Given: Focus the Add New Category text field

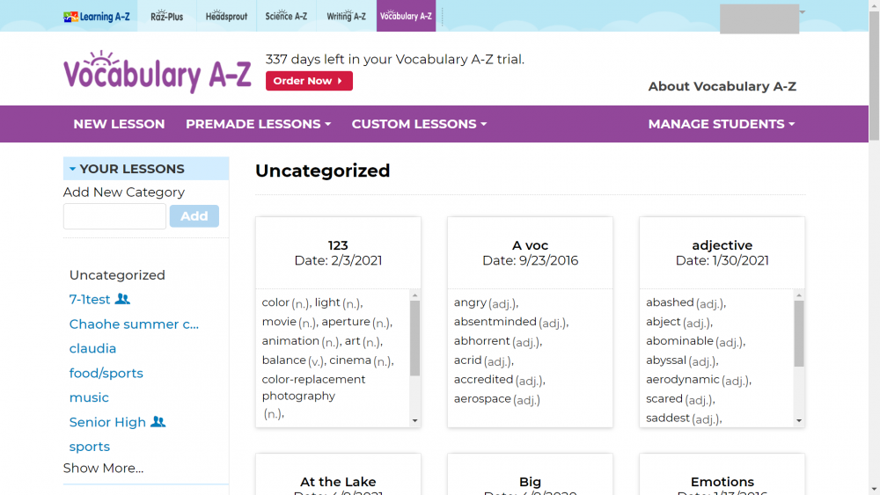Looking at the screenshot, I should [x=114, y=216].
